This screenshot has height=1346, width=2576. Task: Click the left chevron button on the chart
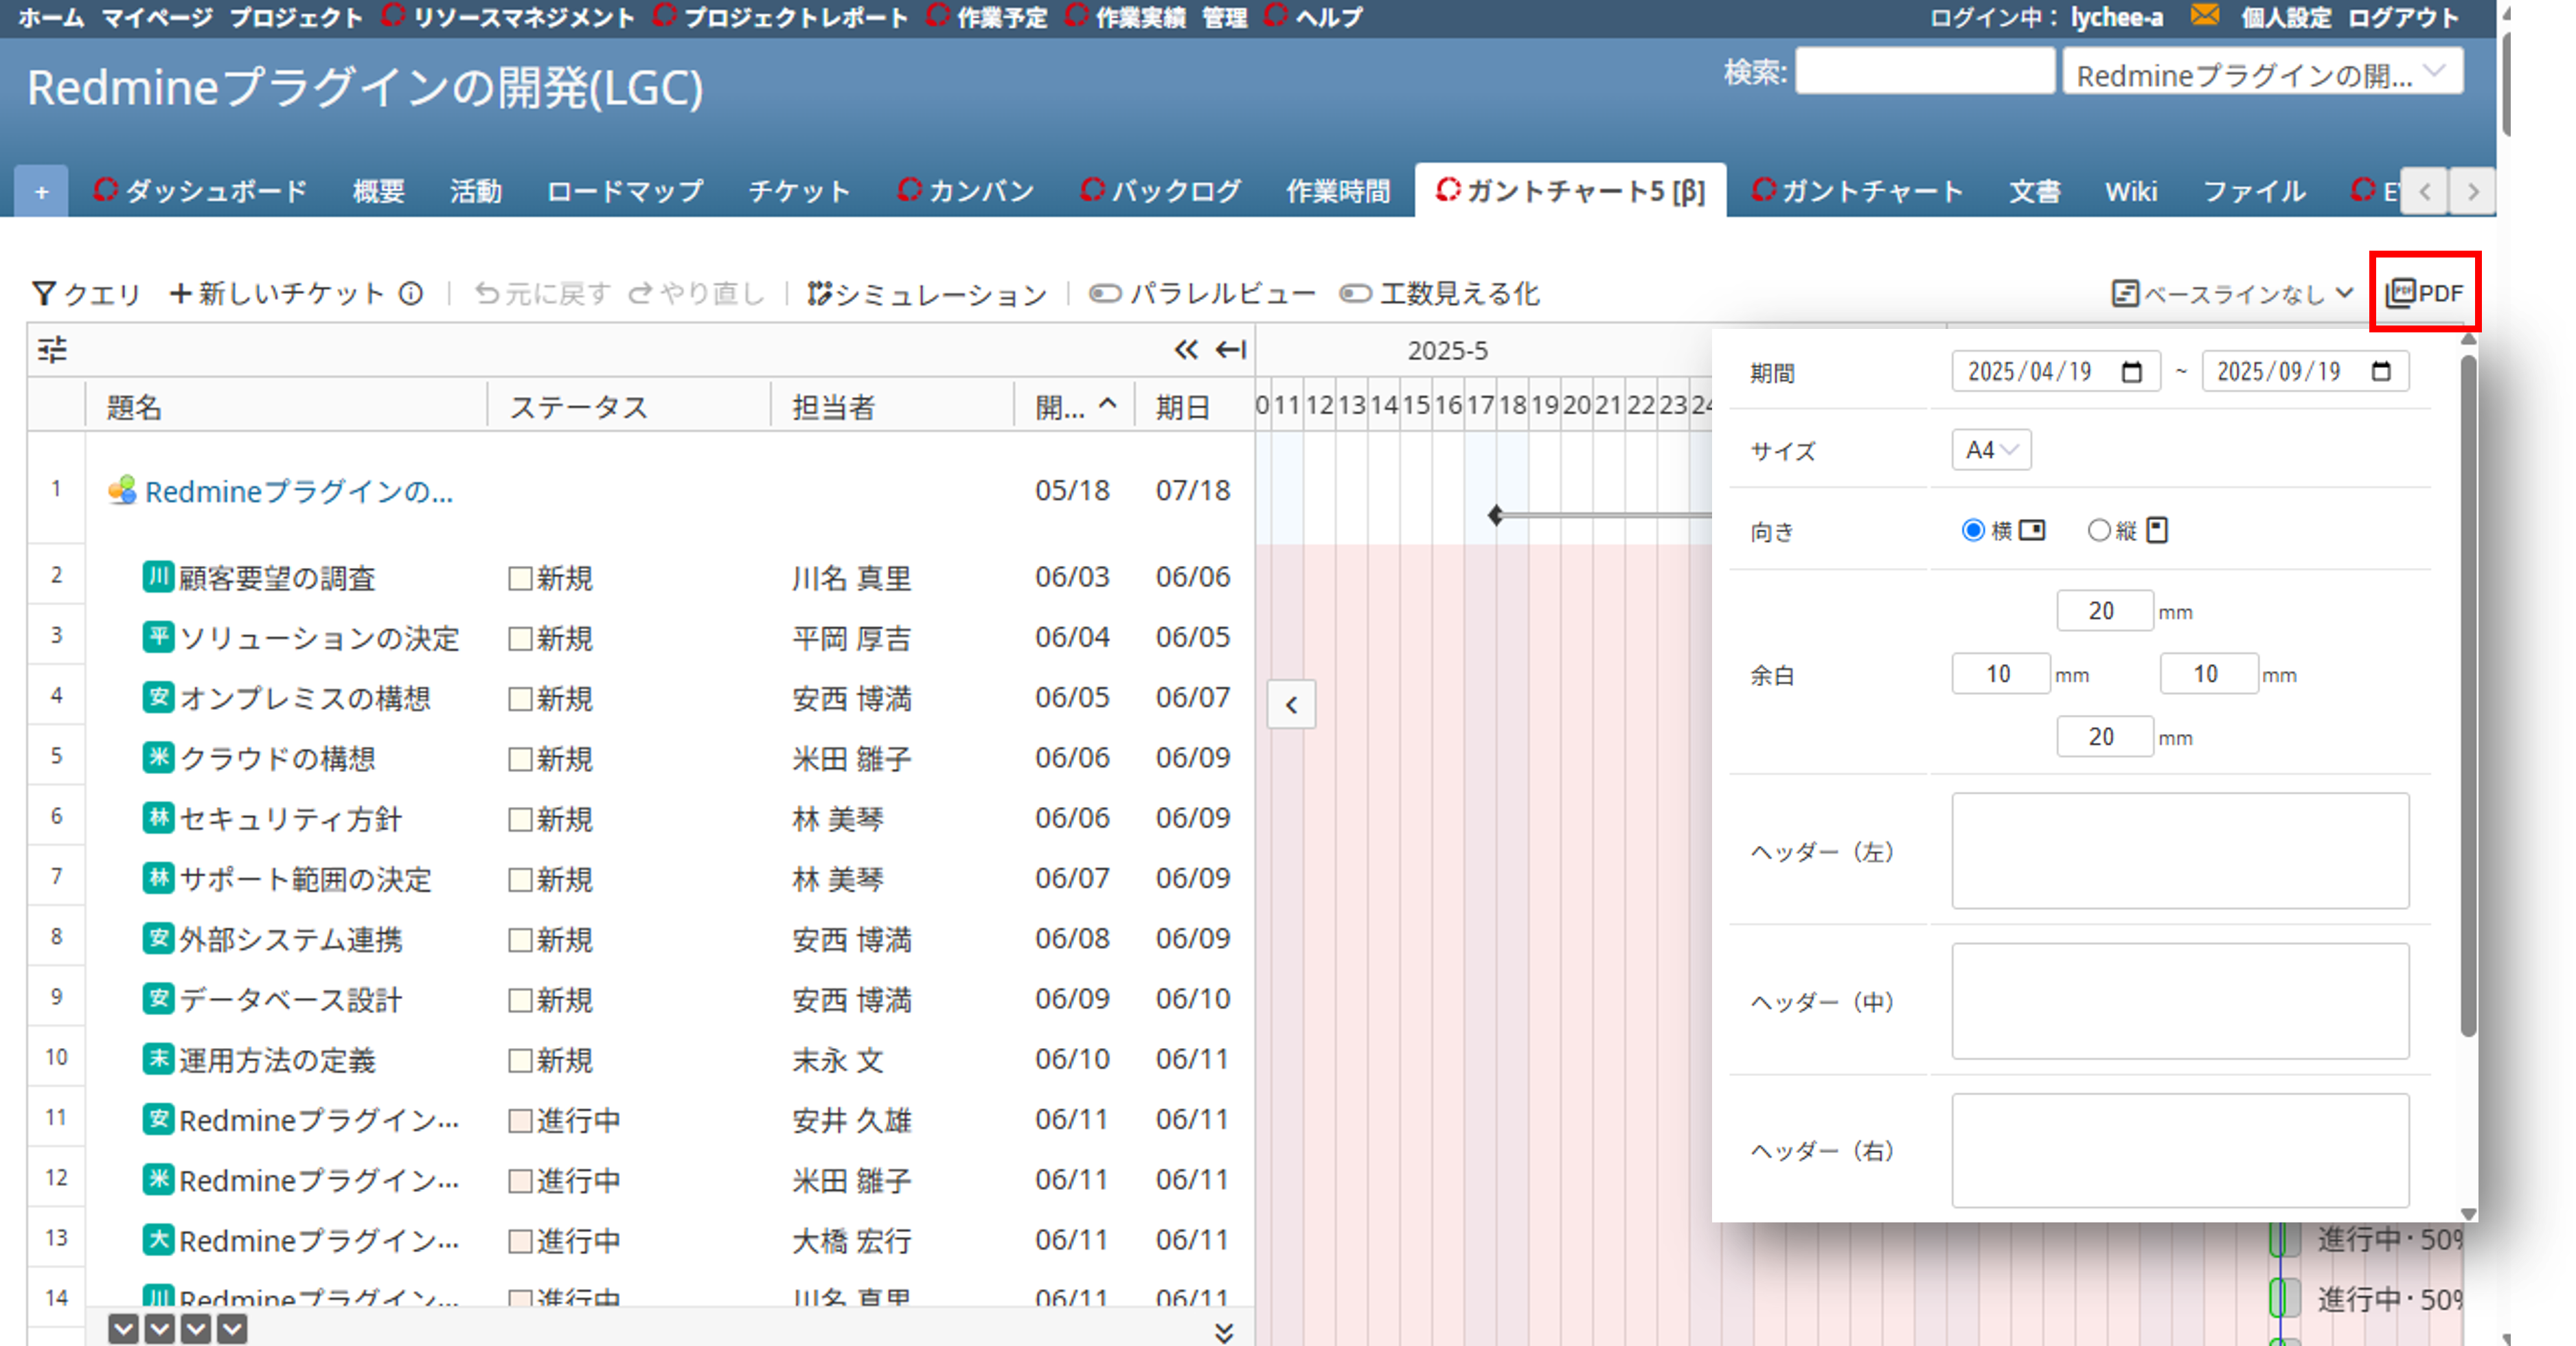pyautogui.click(x=1291, y=705)
